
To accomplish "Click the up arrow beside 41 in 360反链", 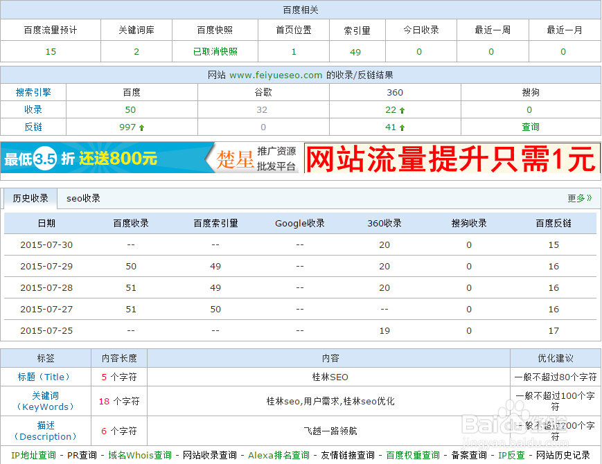I will coord(403,127).
